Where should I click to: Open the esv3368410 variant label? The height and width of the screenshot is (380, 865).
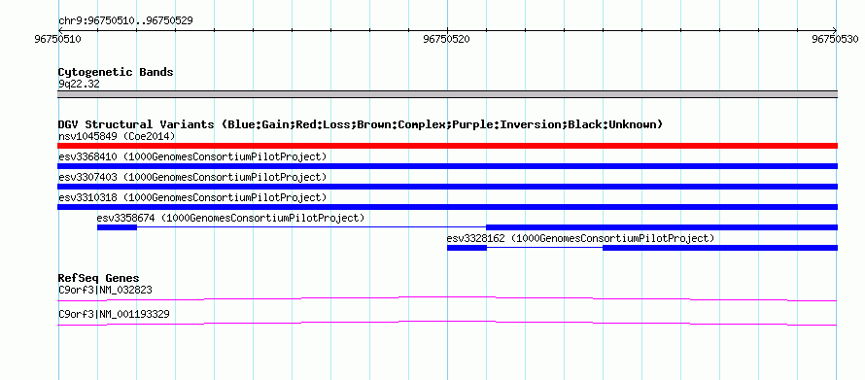click(192, 156)
